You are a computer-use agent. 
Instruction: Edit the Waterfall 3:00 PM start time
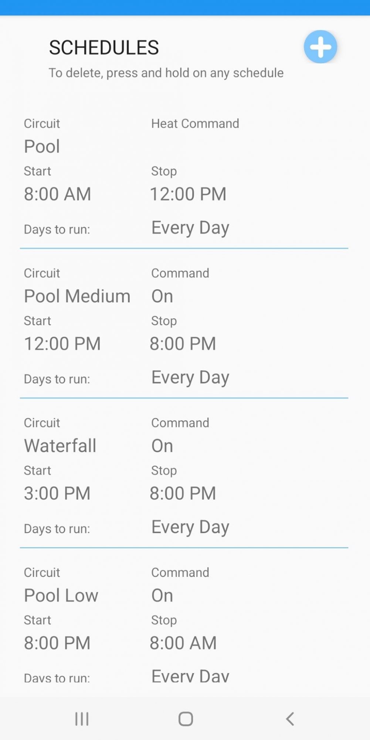(57, 493)
